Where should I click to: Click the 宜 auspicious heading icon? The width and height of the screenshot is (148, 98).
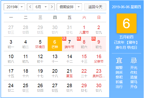point(119,60)
